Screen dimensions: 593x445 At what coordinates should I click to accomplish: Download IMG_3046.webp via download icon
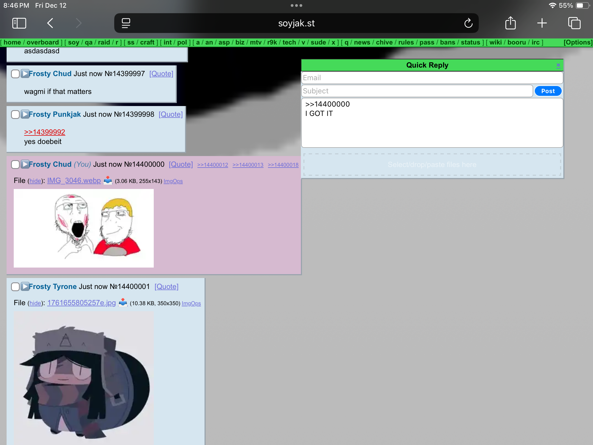pyautogui.click(x=108, y=180)
